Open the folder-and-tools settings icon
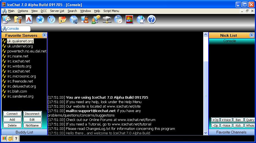Viewport: 256px width, 143px height. click(18, 20)
